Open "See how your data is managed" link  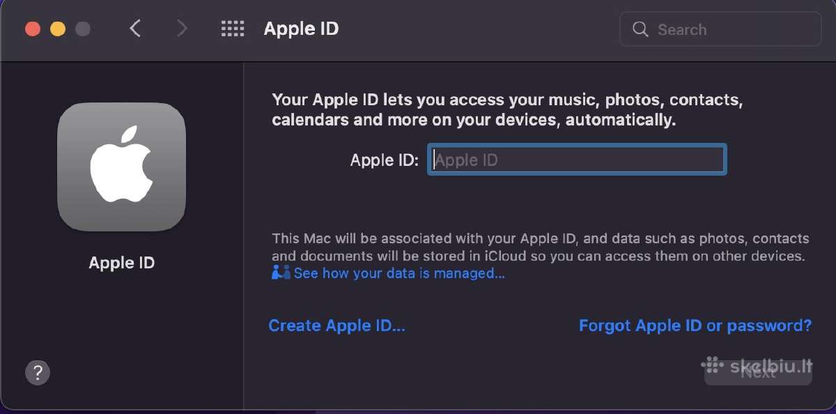coord(399,273)
